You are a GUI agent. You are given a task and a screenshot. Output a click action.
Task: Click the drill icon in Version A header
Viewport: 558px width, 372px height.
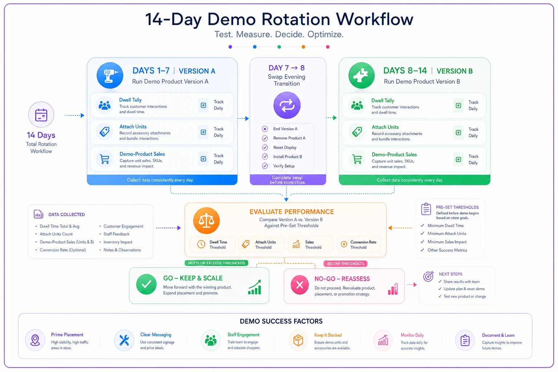[110, 76]
